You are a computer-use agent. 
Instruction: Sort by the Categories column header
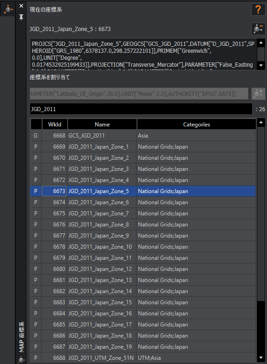click(x=197, y=125)
